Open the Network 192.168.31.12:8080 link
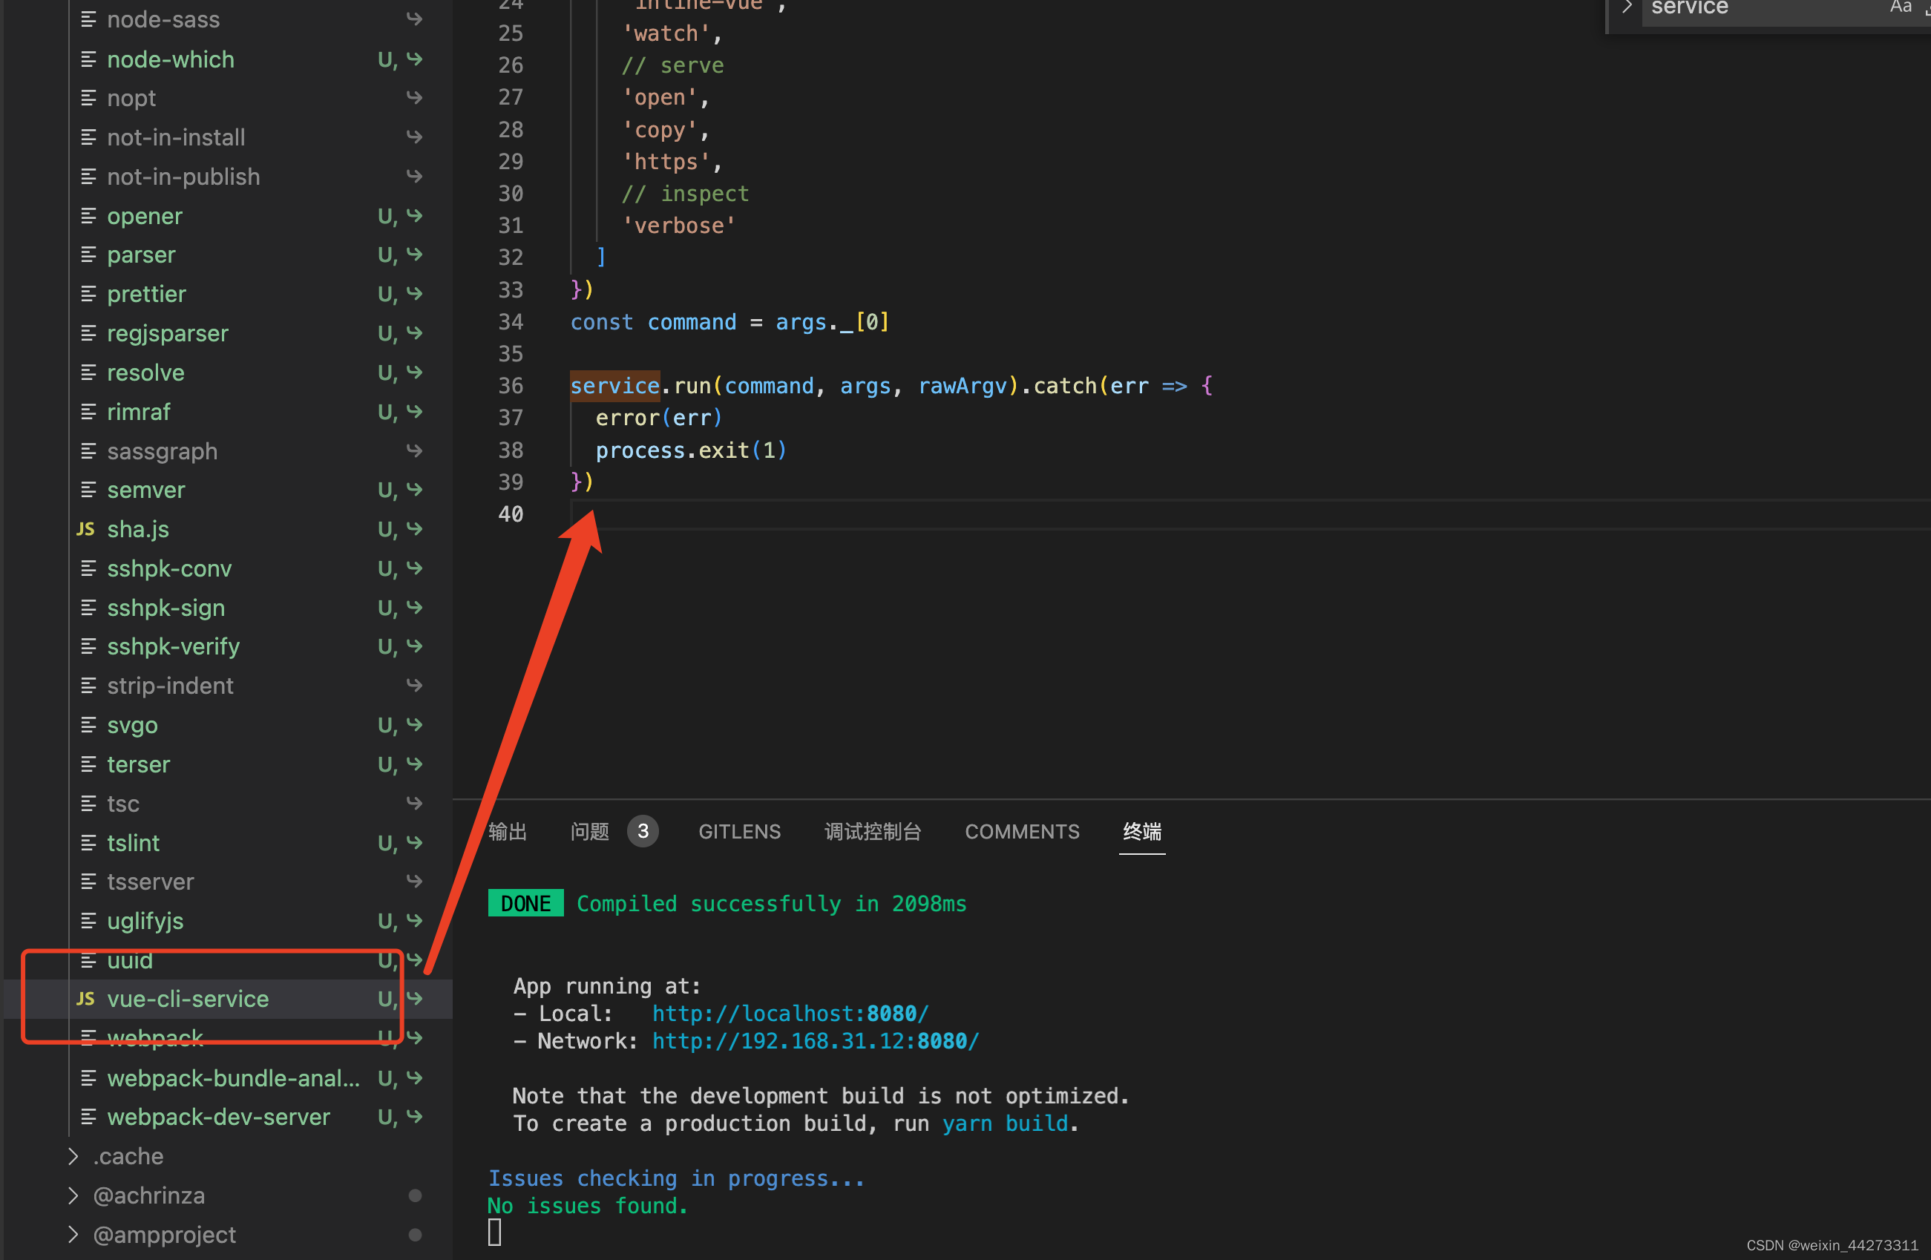This screenshot has width=1931, height=1260. coord(816,1041)
